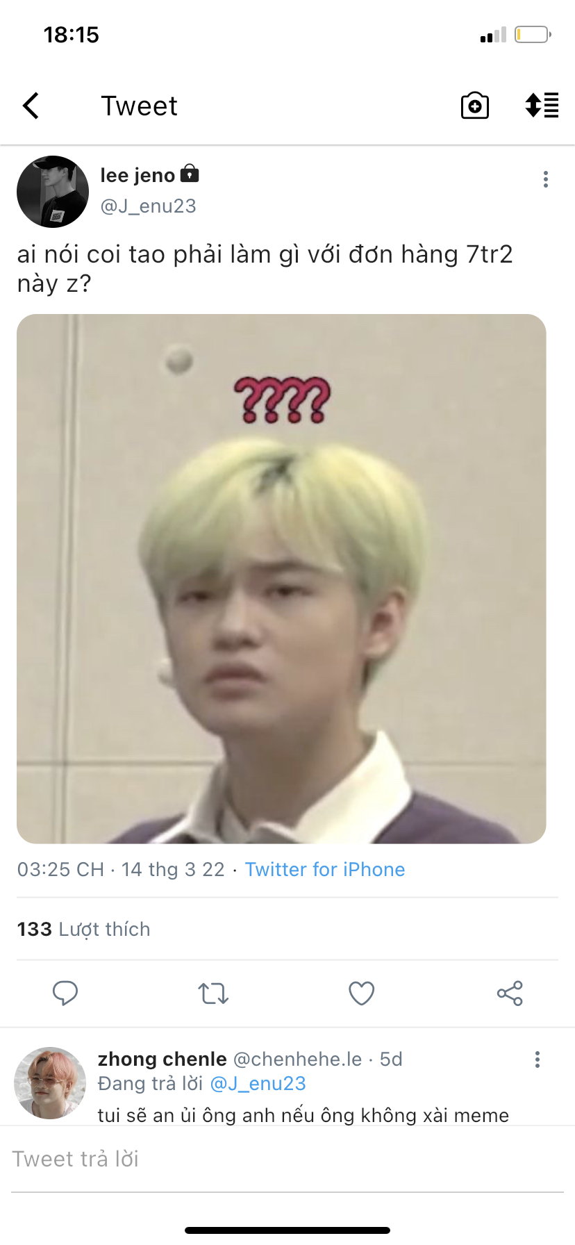Tap the padlock icon beside lee jeno
575x1245 pixels.
pos(190,174)
